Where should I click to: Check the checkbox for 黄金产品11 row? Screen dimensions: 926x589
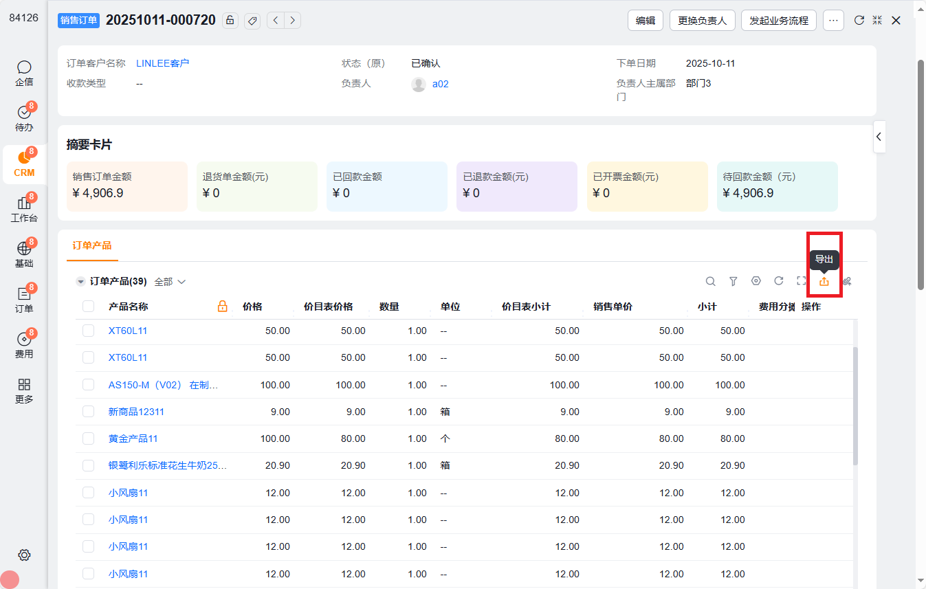point(88,438)
